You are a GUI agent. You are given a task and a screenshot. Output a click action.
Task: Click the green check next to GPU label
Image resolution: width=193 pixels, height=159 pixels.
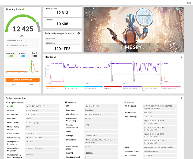click(x=12, y=106)
